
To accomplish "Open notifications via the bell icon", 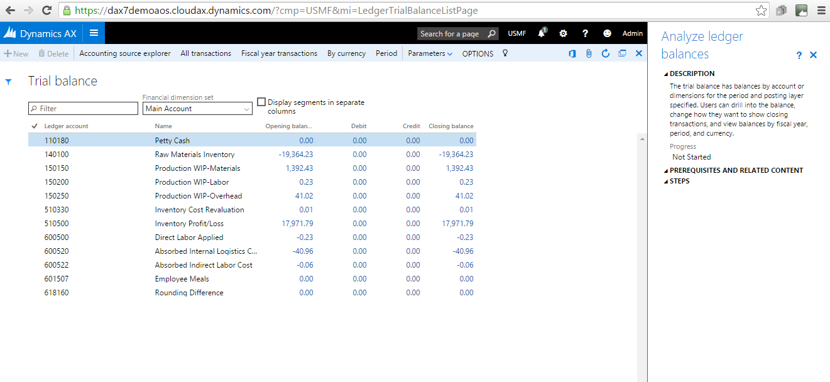I will (541, 33).
